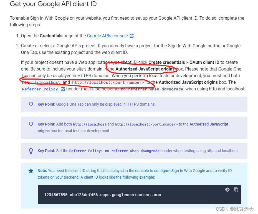258x214 pixels.
Task: Open the Referrer-Policy link
Action: coord(41,89)
